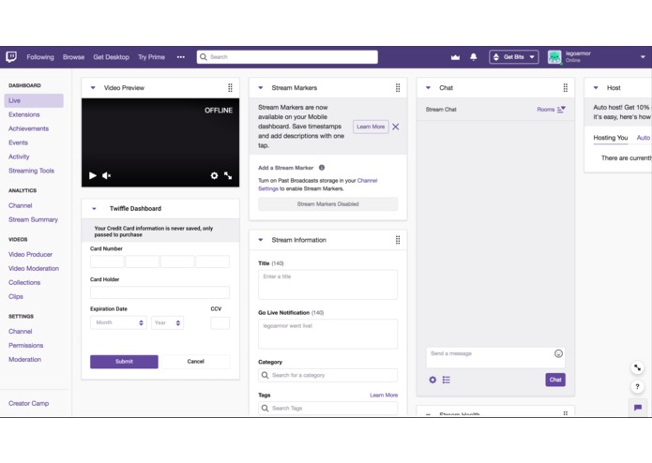Click the Prime crown icon
The height and width of the screenshot is (463, 652).
pos(455,57)
